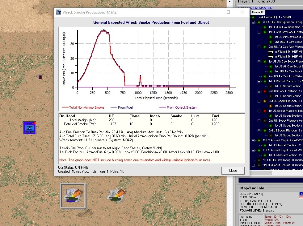Collapse the A US Div Cav Squadron Group node

point(253,22)
